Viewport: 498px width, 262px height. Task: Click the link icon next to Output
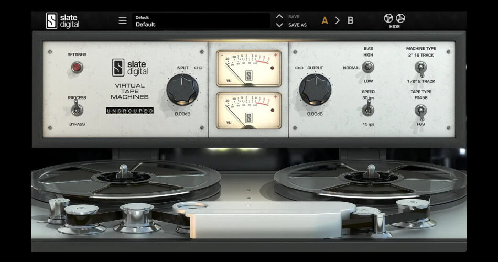pos(299,68)
